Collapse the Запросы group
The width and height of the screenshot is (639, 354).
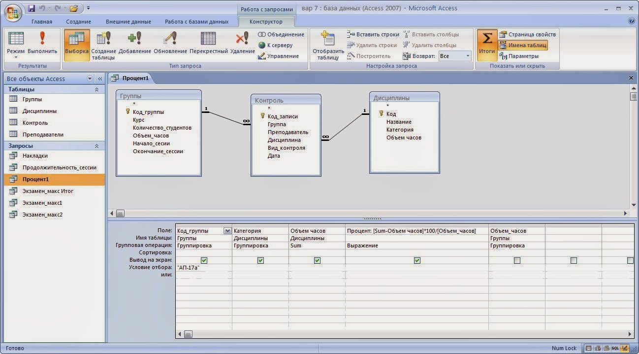96,146
